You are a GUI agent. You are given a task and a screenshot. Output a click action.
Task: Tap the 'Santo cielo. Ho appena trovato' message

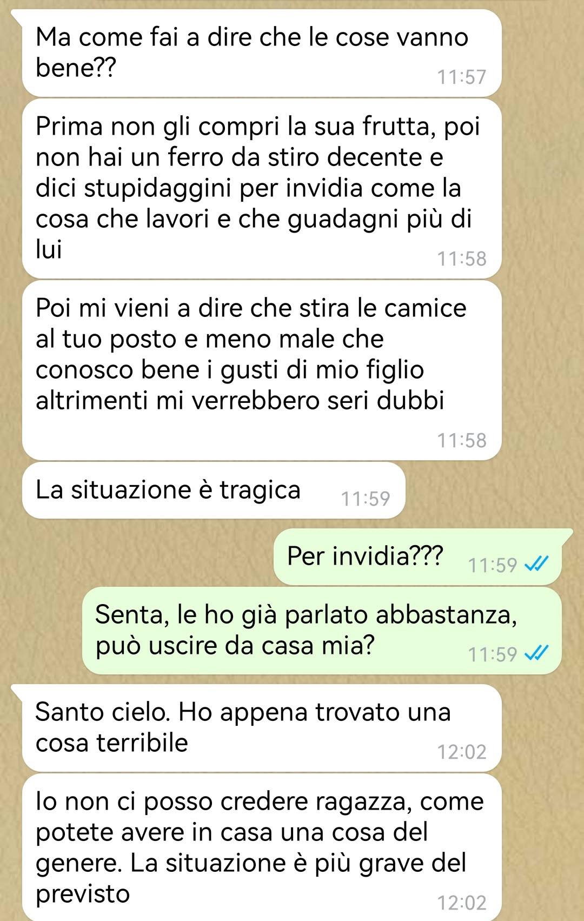coord(262,728)
